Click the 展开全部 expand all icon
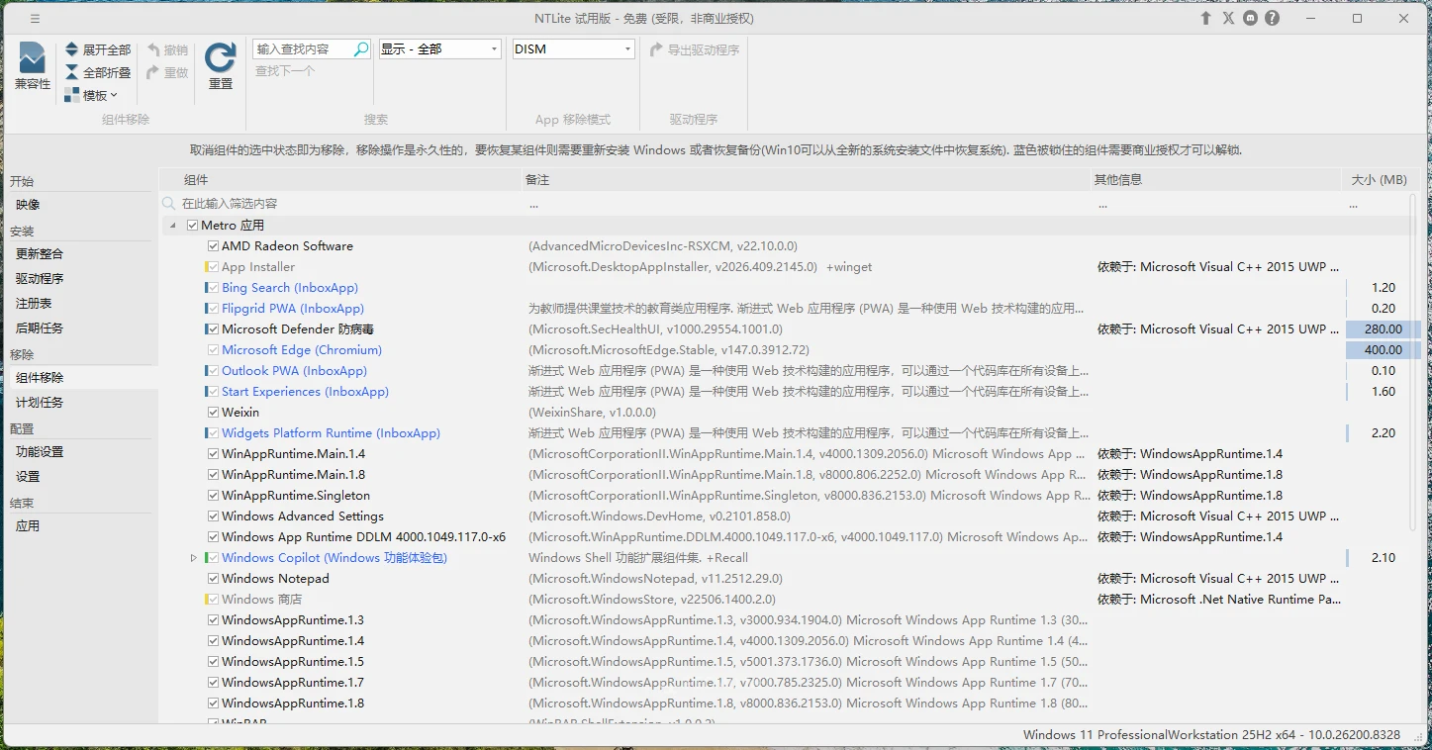 (72, 49)
